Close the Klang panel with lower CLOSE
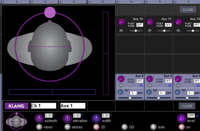 [x=187, y=106]
